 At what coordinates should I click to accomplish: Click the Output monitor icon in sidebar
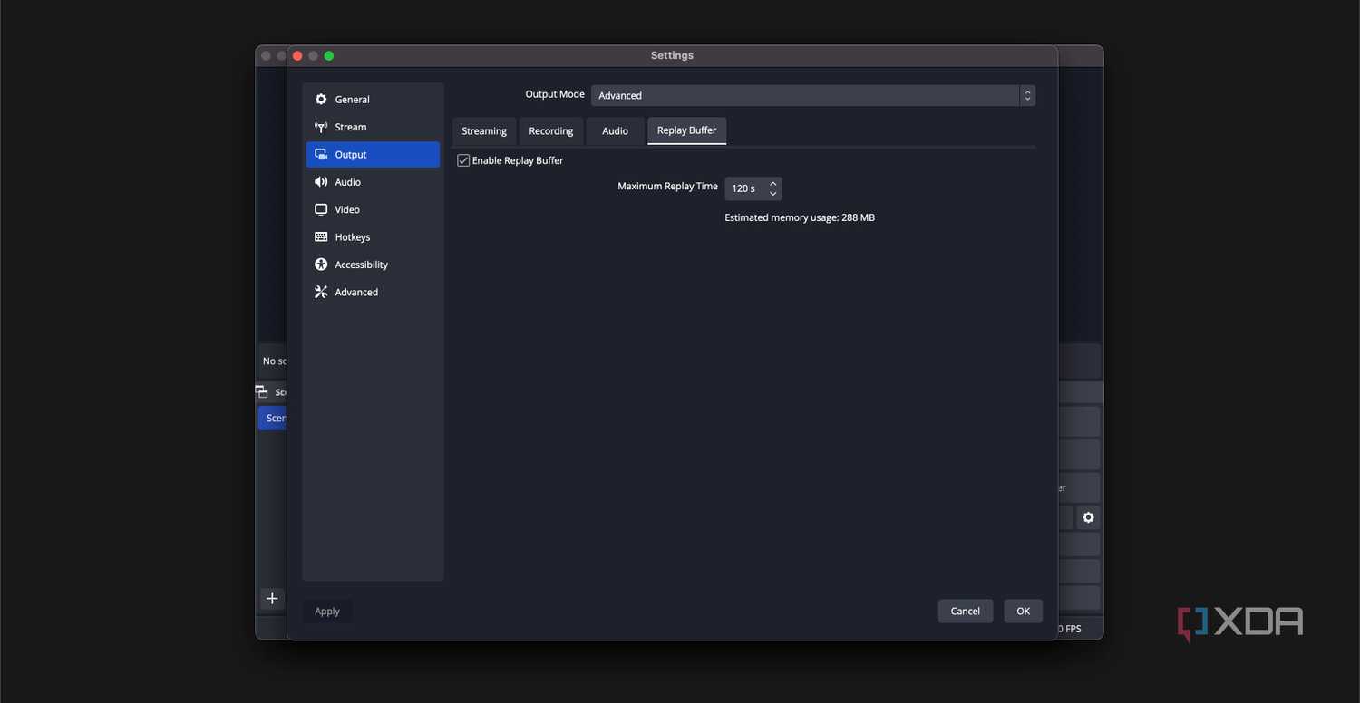click(x=321, y=155)
